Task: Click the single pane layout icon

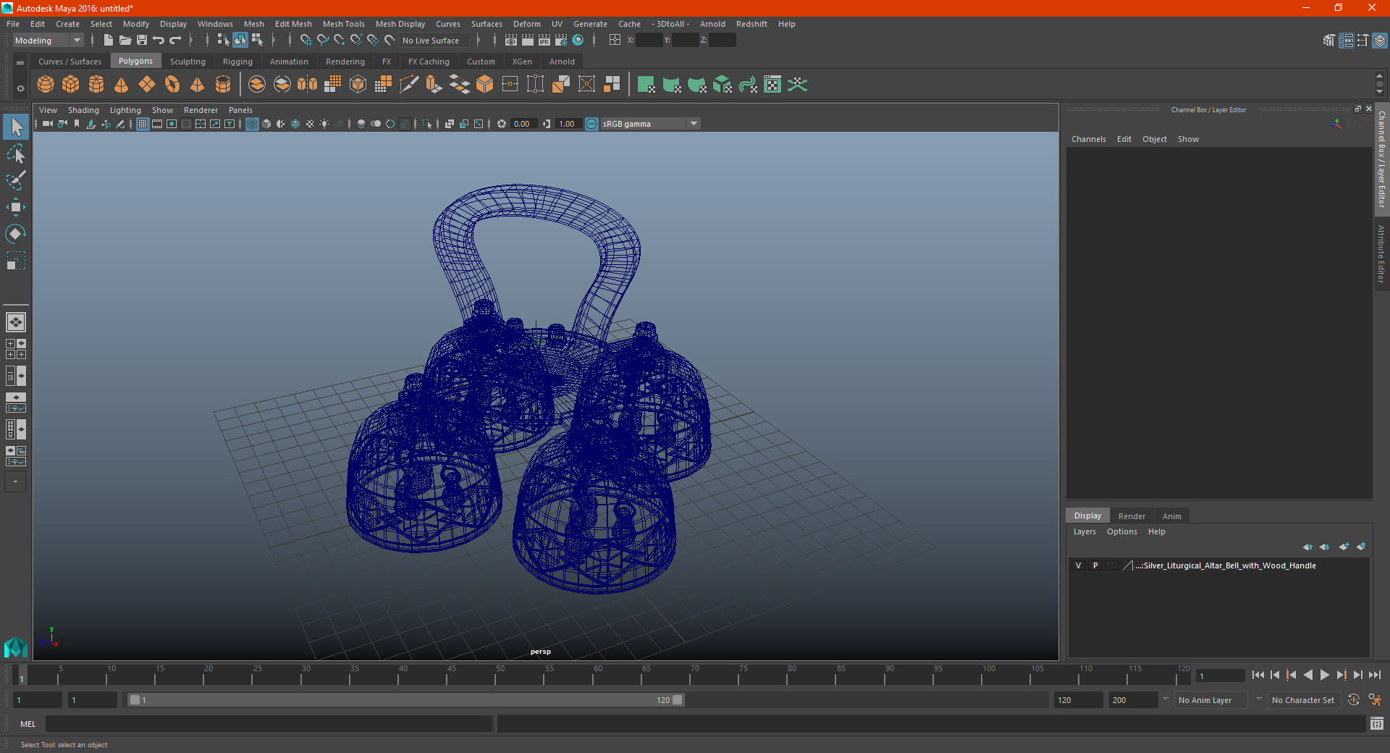Action: point(15,322)
